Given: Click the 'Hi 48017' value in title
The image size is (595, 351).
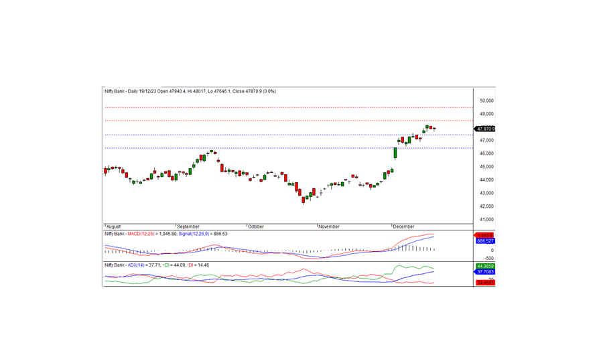Looking at the screenshot, I should click(196, 92).
